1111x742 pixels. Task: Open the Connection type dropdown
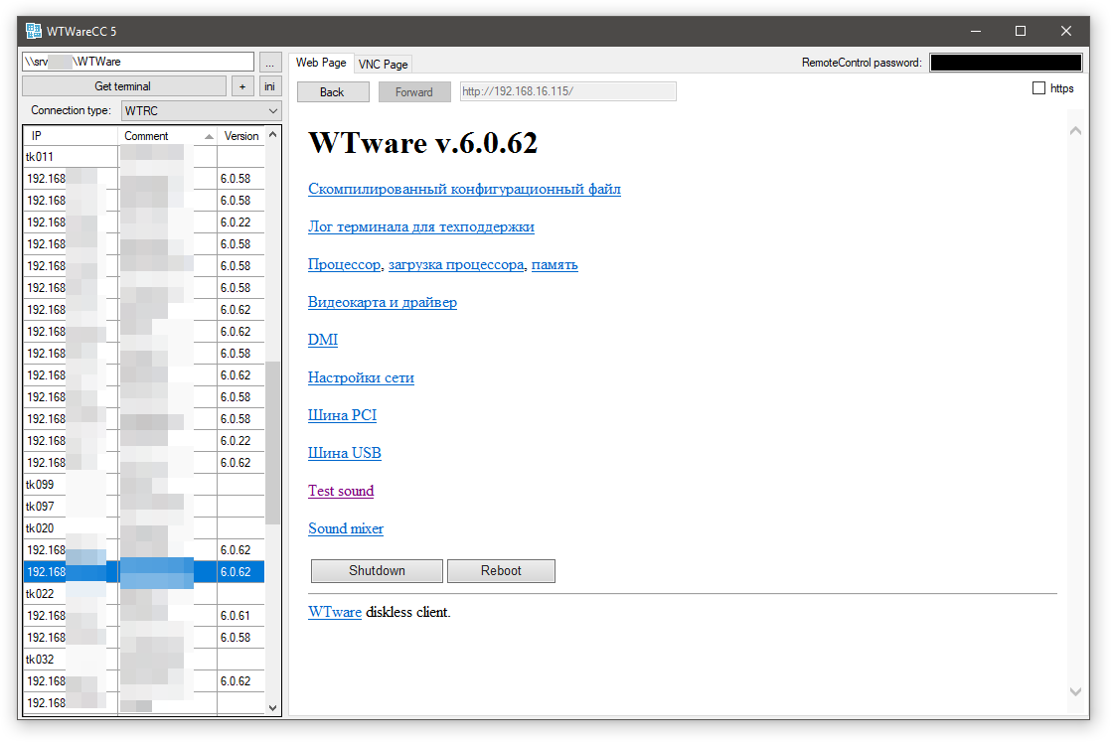201,110
